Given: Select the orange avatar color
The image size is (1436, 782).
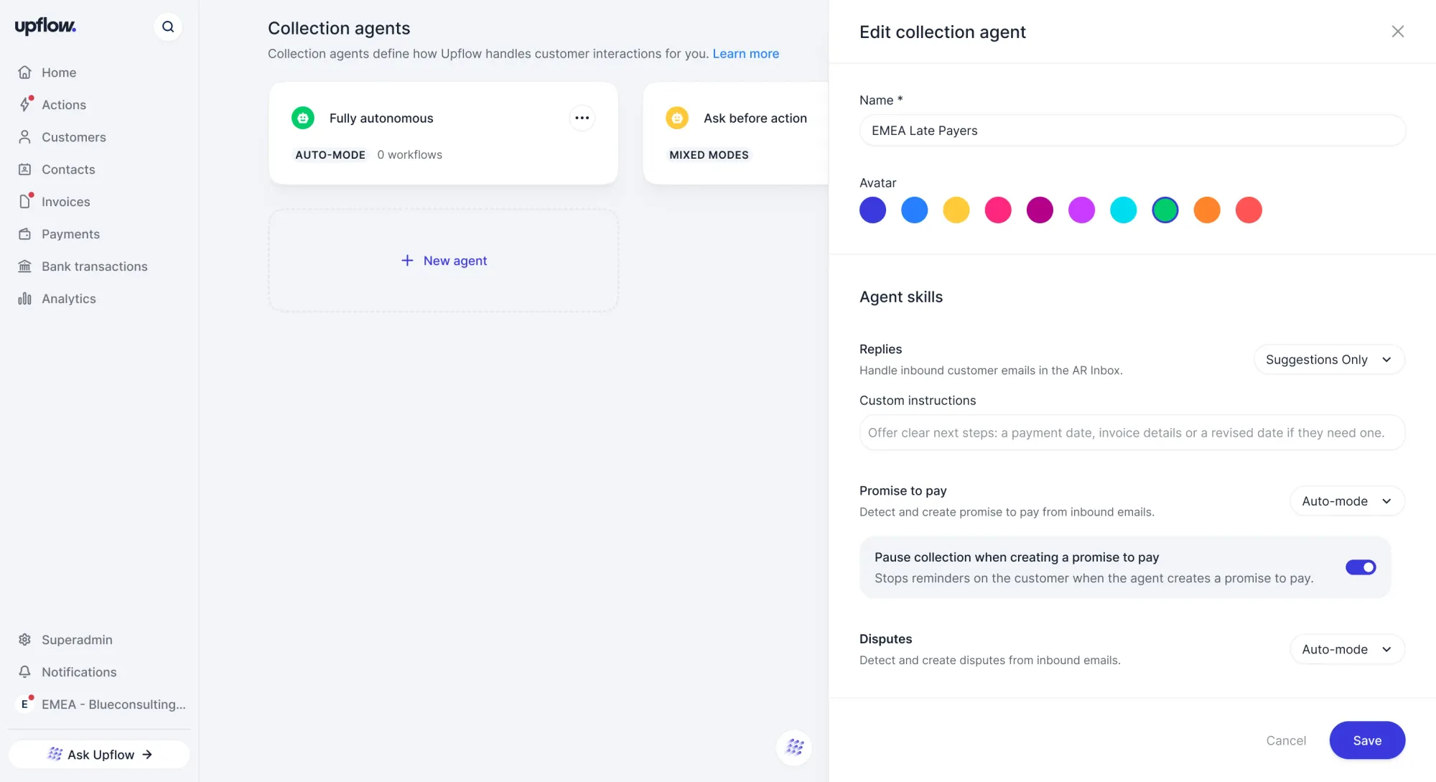Looking at the screenshot, I should click(1207, 210).
